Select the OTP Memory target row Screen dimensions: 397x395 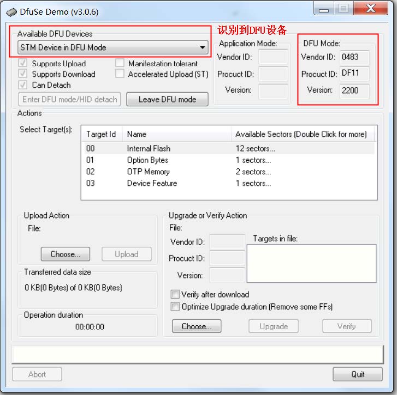click(x=229, y=172)
